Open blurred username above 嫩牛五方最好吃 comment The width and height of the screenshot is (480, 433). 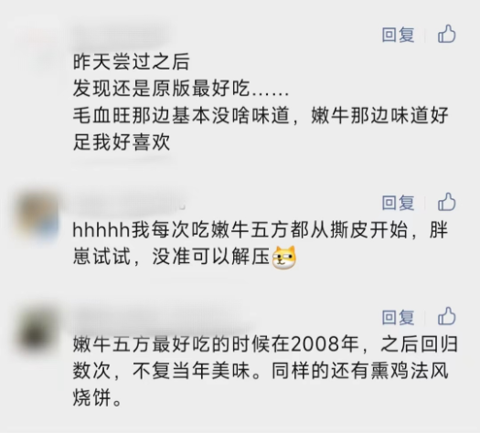162,318
